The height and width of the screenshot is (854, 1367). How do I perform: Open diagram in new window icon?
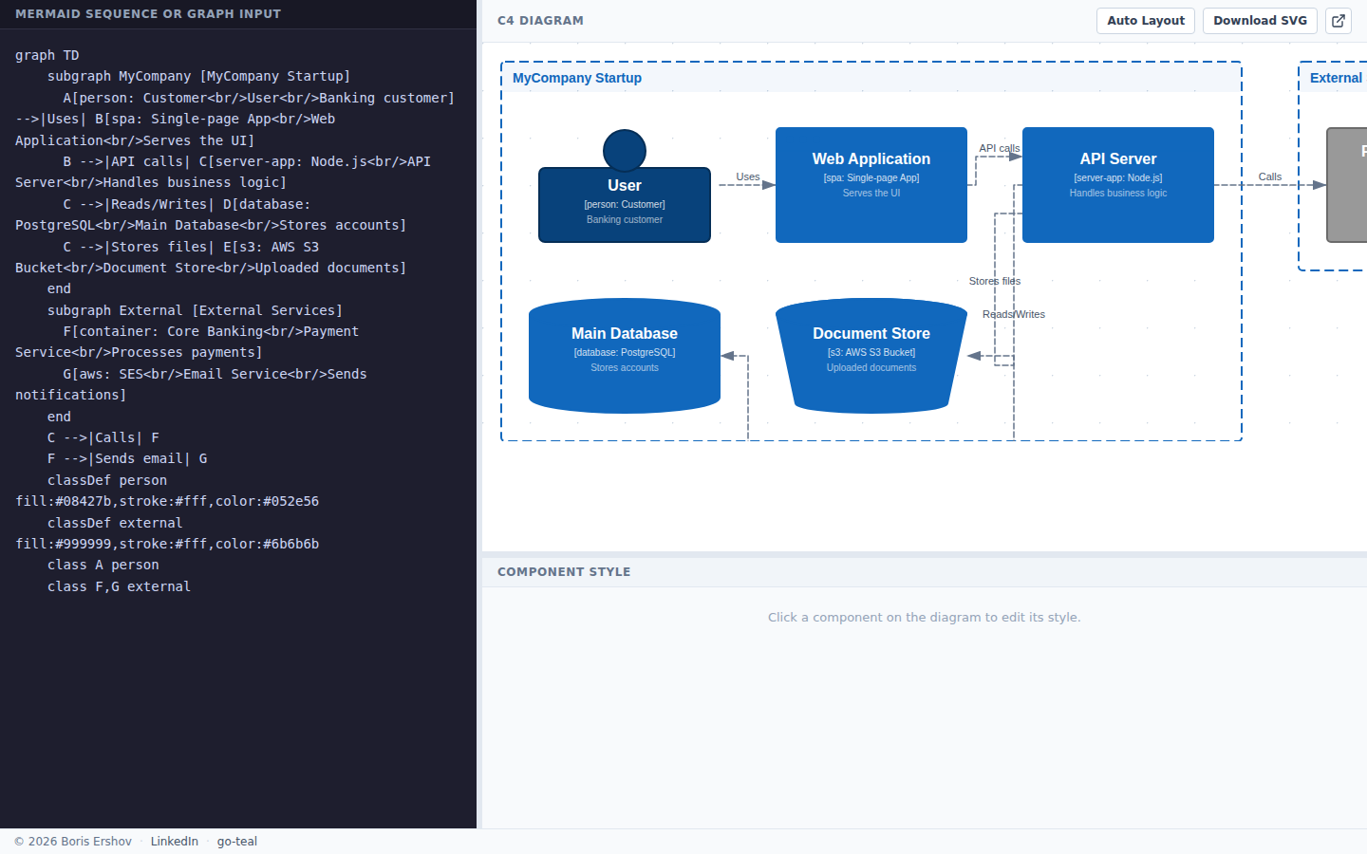tap(1339, 21)
